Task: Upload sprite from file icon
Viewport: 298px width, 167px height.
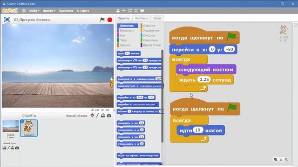Action: coord(103,116)
